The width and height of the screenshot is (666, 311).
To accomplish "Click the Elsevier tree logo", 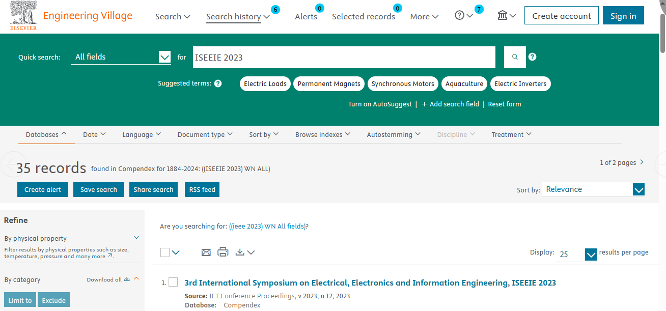I will 23,16.
